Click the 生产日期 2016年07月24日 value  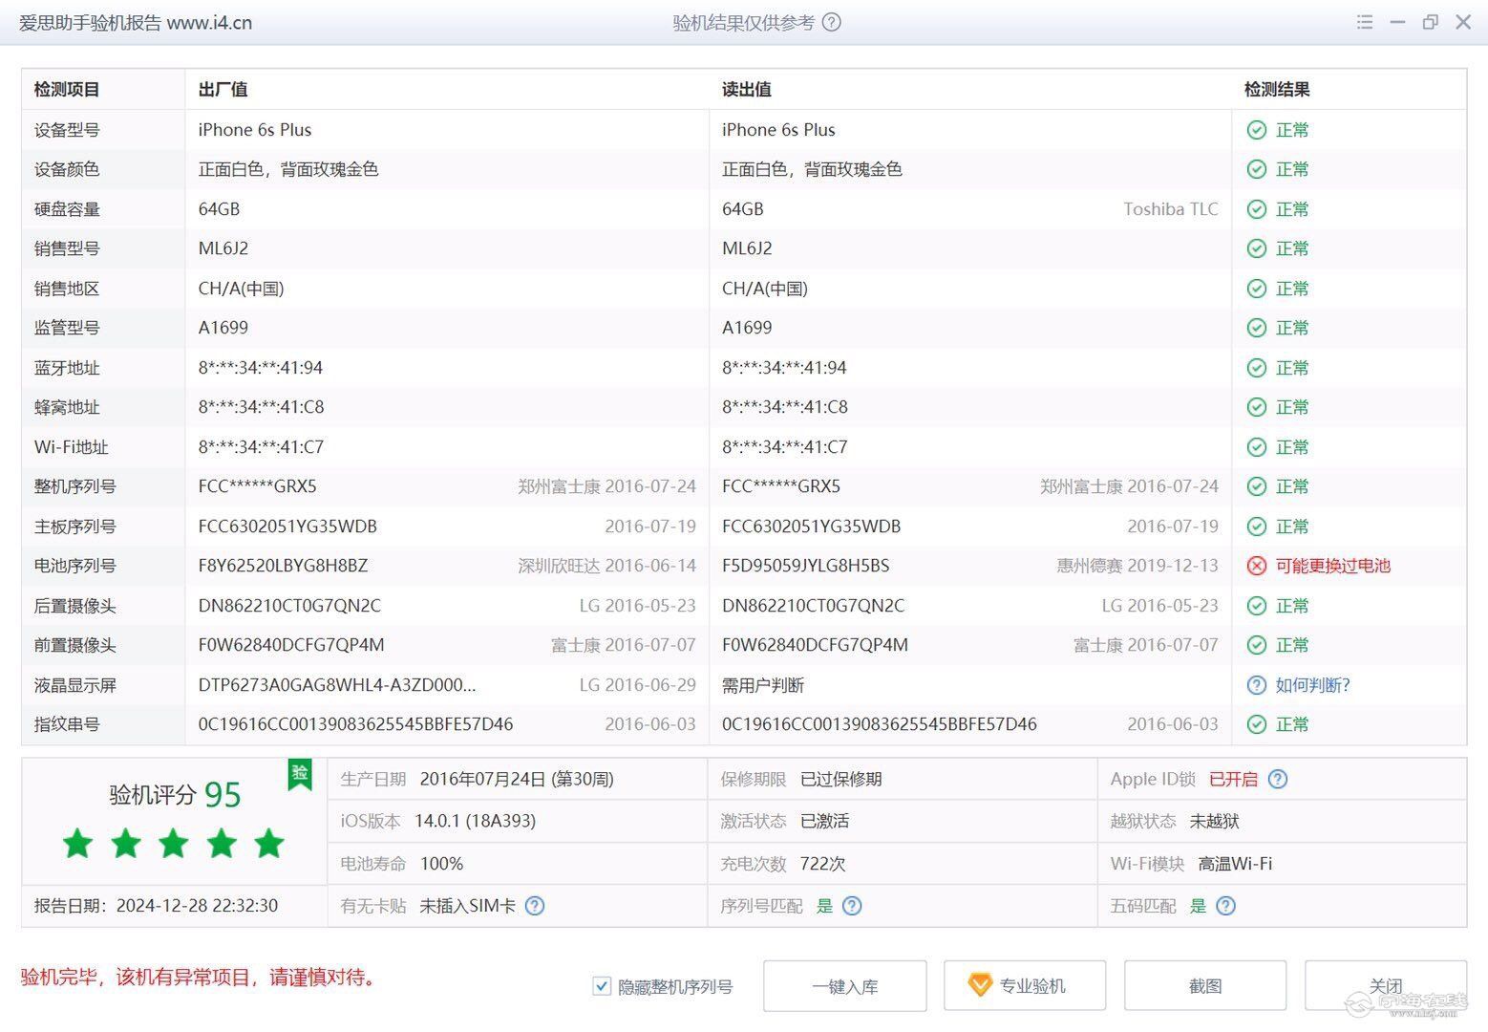(x=517, y=779)
